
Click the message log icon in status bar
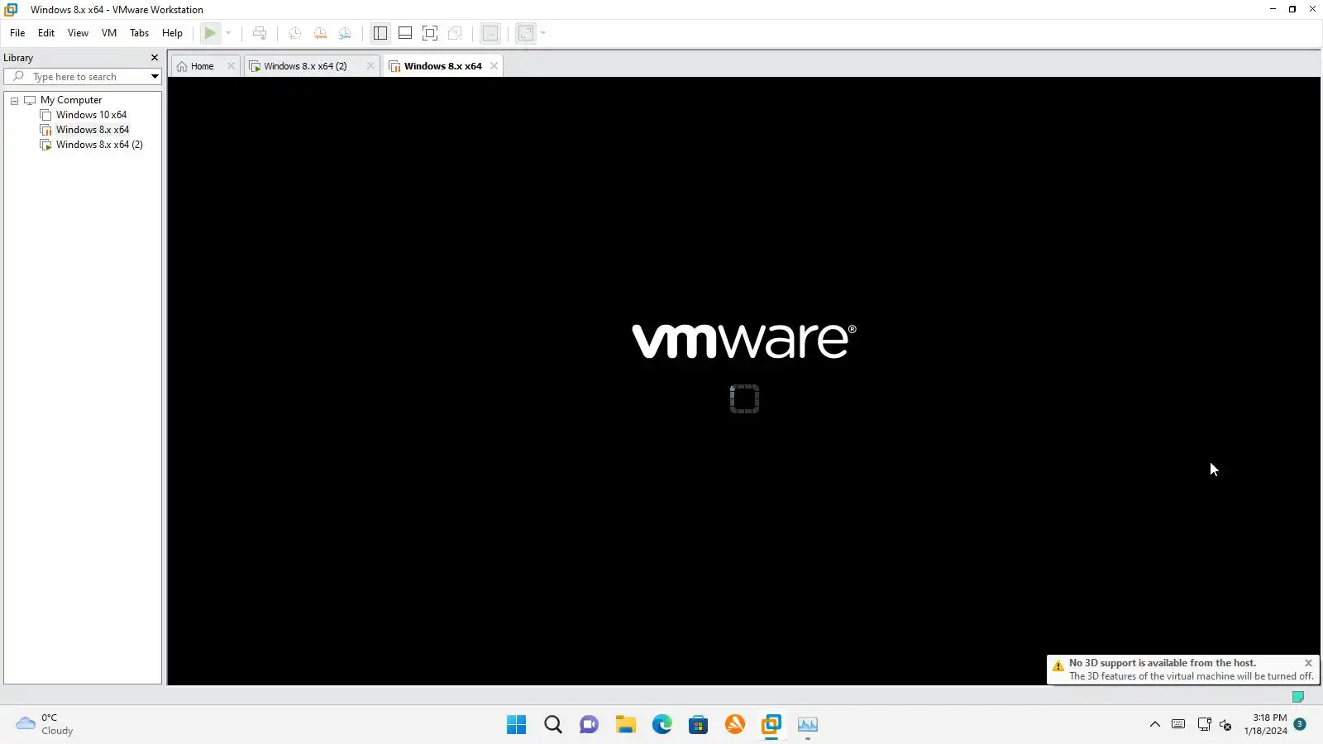point(1298,697)
